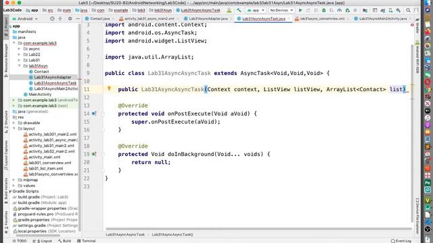
Task: Open Favorites side tab
Action: pos(6,222)
